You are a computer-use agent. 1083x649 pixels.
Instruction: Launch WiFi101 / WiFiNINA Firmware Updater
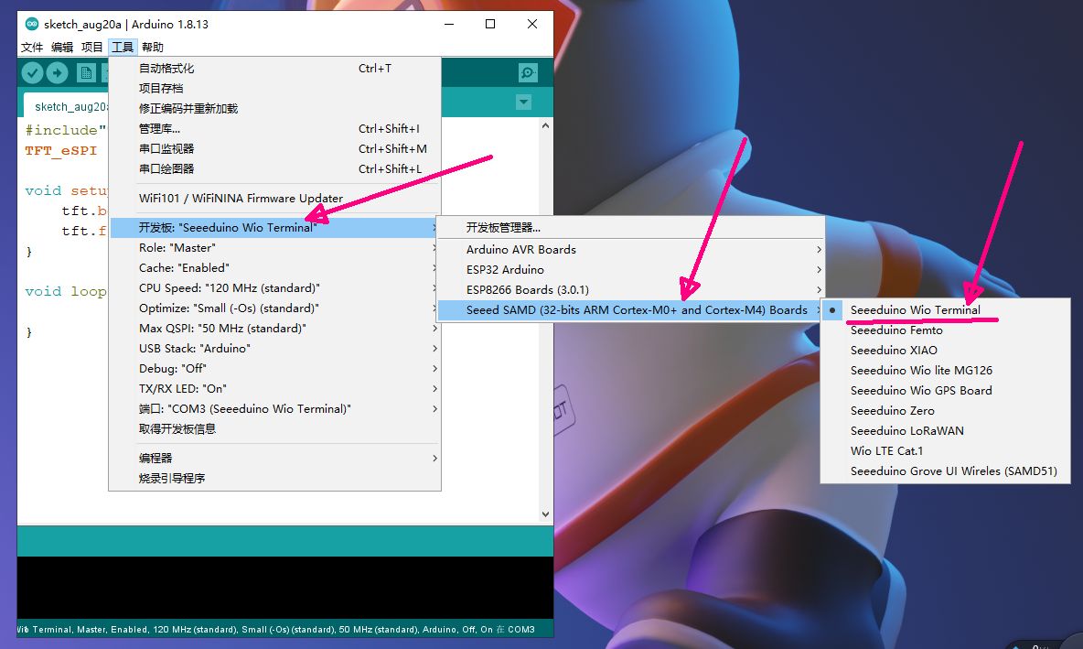[x=275, y=199]
